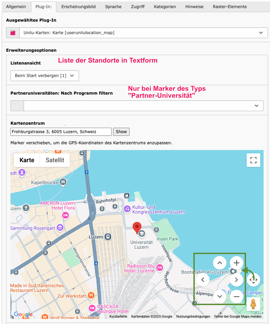Open the Ausgewähltes Plug-In dropdown

coord(143,33)
